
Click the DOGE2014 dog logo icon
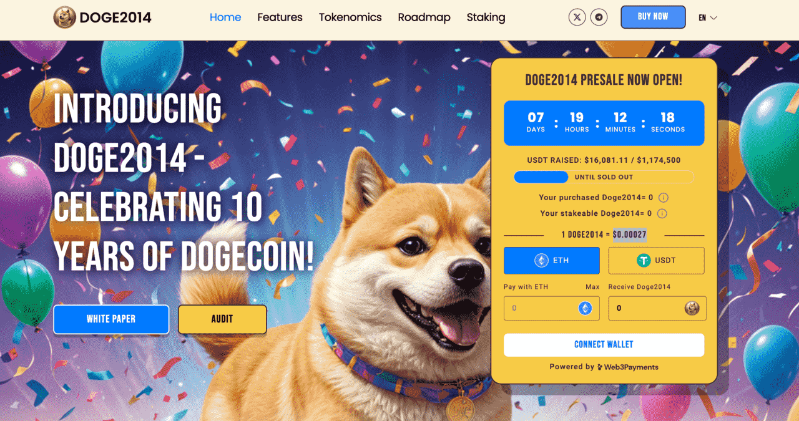pyautogui.click(x=65, y=17)
